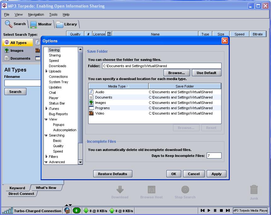Stop playback in media player

221,210
